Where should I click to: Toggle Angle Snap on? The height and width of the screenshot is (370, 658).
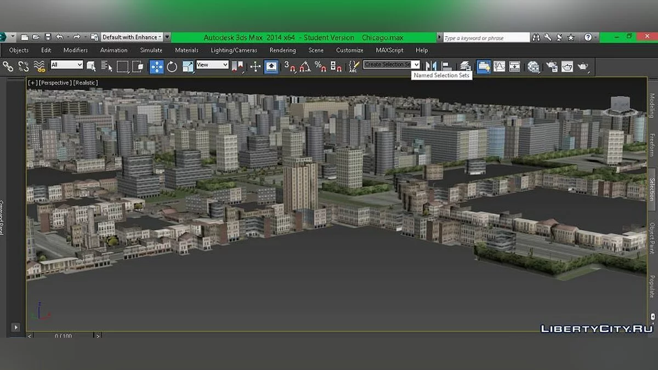pyautogui.click(x=305, y=67)
